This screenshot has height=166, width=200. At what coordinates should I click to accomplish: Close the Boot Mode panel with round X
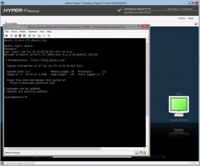[x=196, y=24]
